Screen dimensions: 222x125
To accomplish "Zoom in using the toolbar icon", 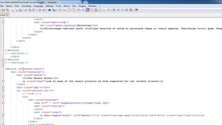I will point(60,10).
